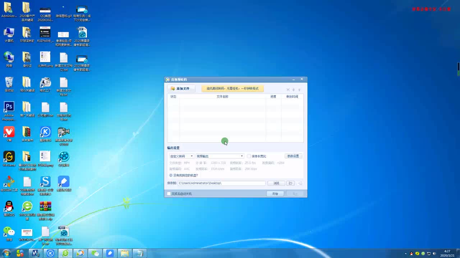Select the WinRAR zip archive desktop icon
The height and width of the screenshot is (258, 460).
(x=45, y=210)
